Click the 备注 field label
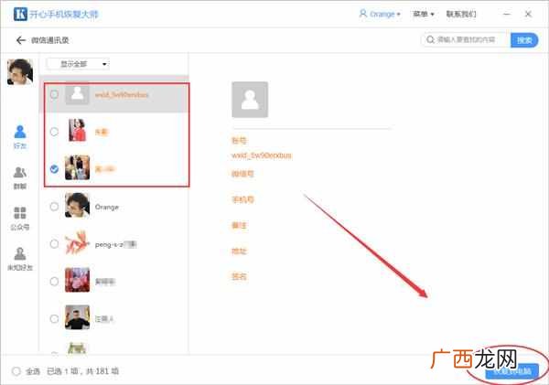 (x=239, y=225)
